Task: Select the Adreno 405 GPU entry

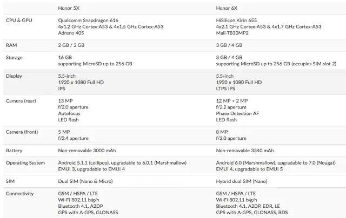Action: (x=72, y=32)
